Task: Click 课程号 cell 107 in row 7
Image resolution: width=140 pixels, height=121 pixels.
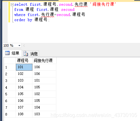Action: (x=24, y=108)
